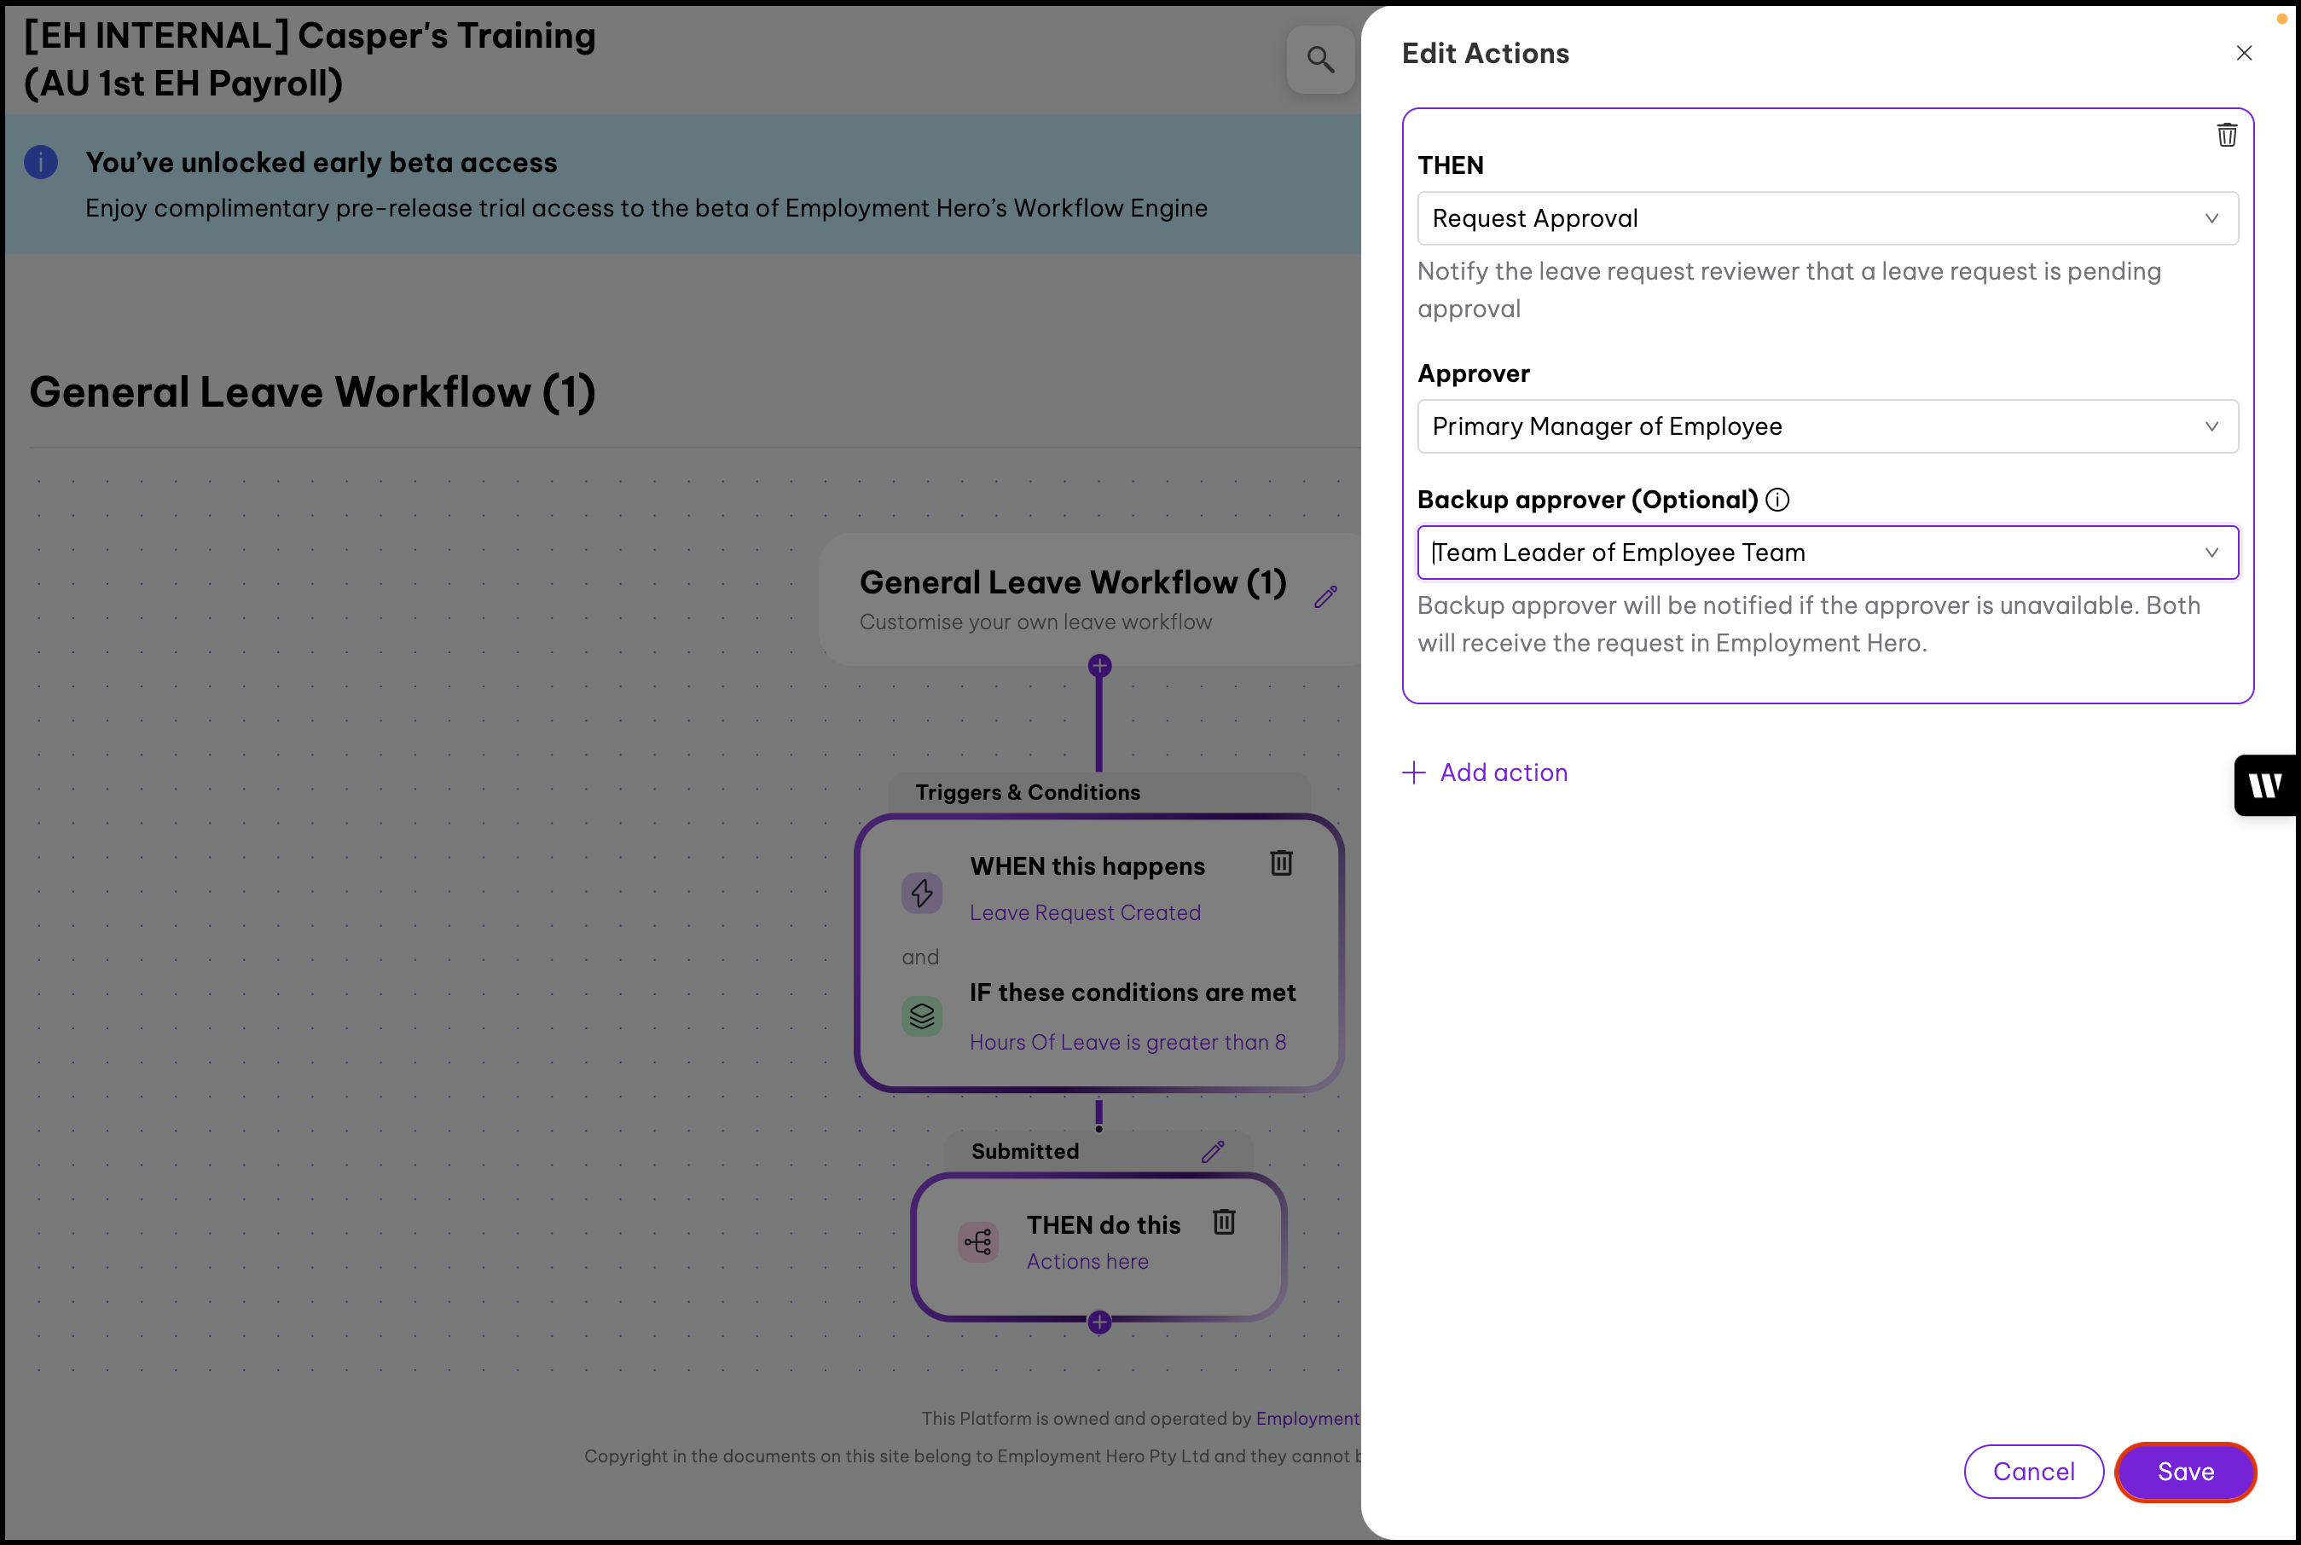Image resolution: width=2301 pixels, height=1545 pixels.
Task: Delete the WHEN this happens trigger
Action: click(1281, 863)
